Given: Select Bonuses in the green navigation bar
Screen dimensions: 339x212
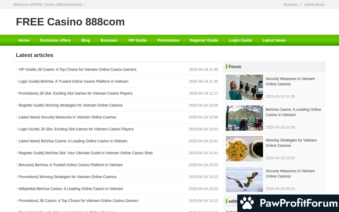Looking at the screenshot, I should pyautogui.click(x=109, y=40).
